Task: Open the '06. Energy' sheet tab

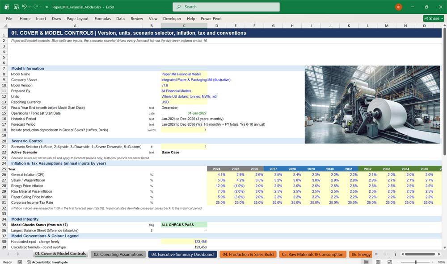Action: pos(361,254)
